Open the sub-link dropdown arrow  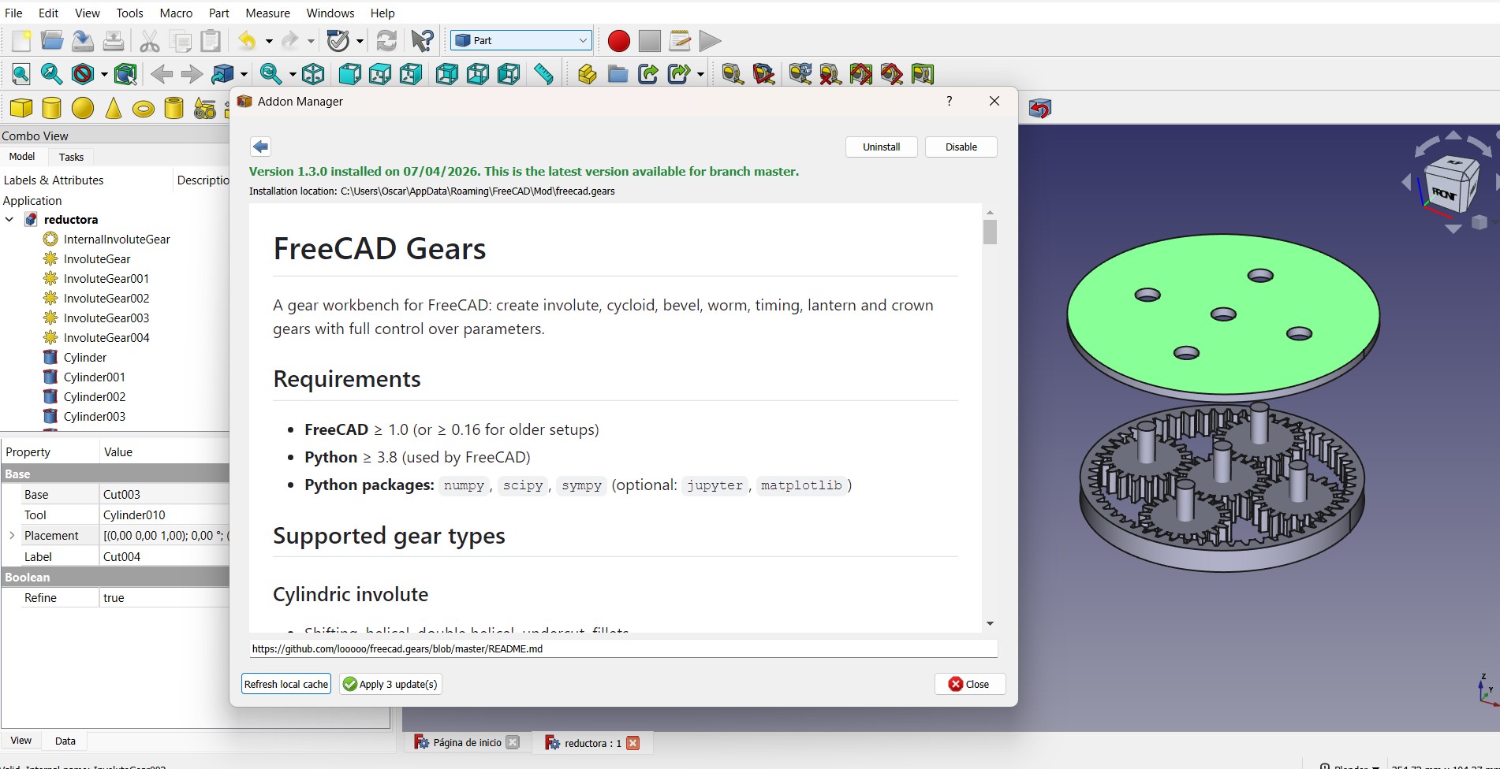700,75
